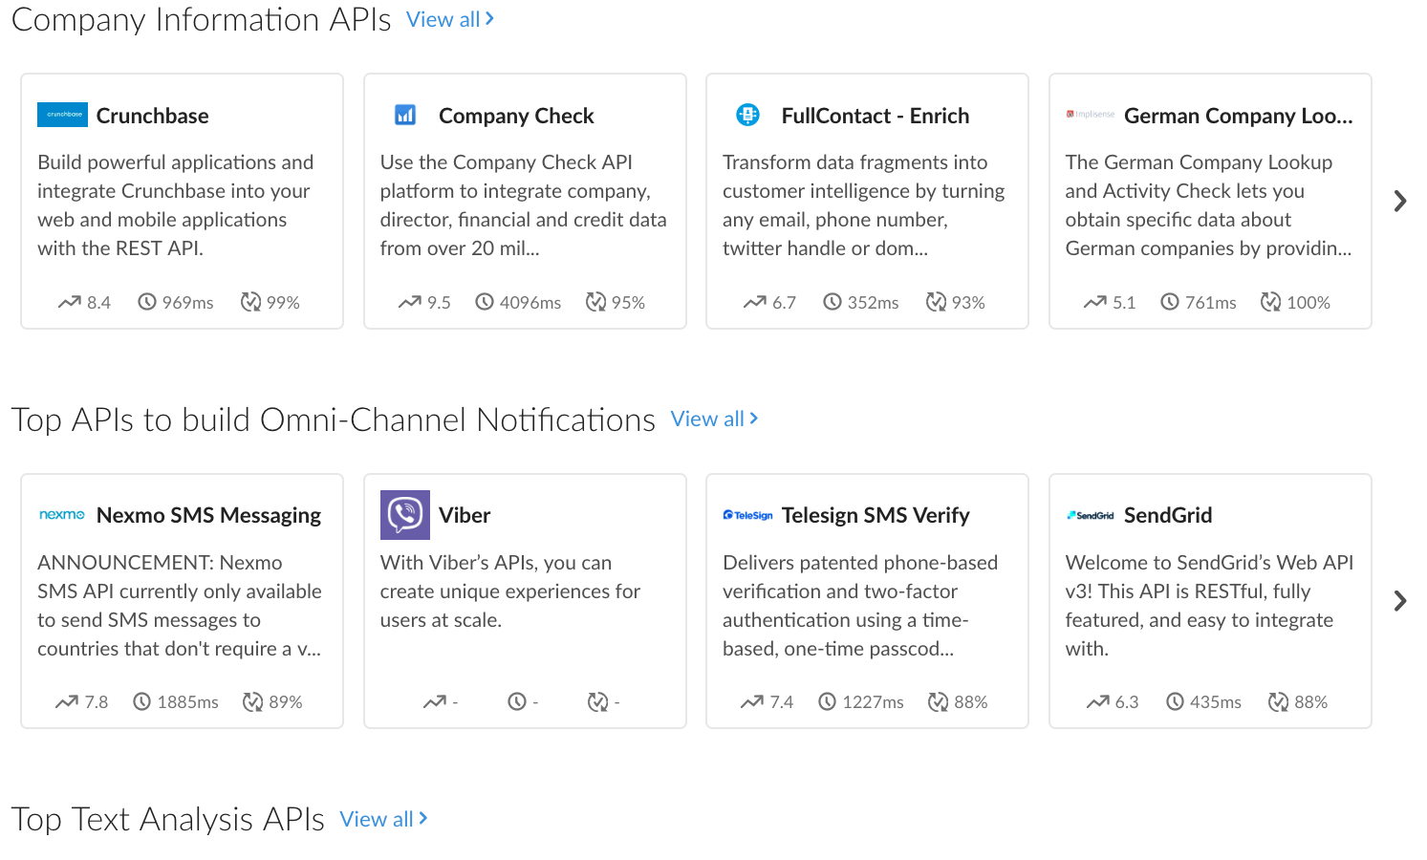Click the TeleSign logo icon
The image size is (1427, 860).
click(747, 515)
